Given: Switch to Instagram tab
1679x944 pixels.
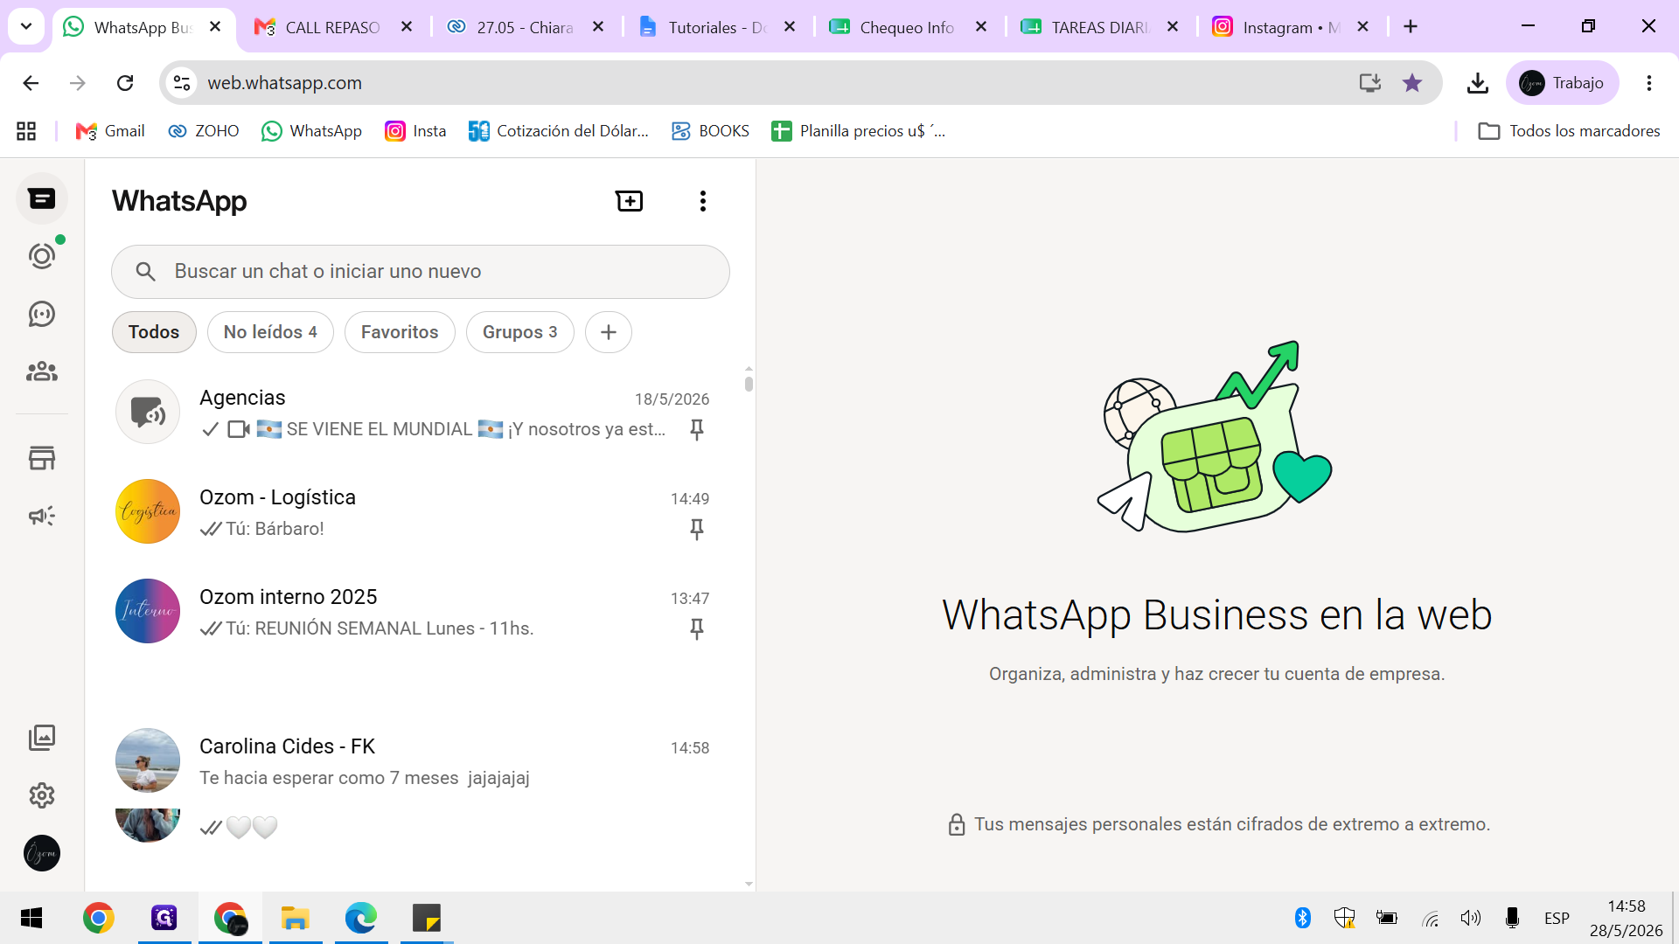Looking at the screenshot, I should coord(1291,27).
